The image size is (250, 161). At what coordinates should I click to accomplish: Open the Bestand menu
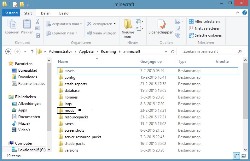click(x=11, y=13)
